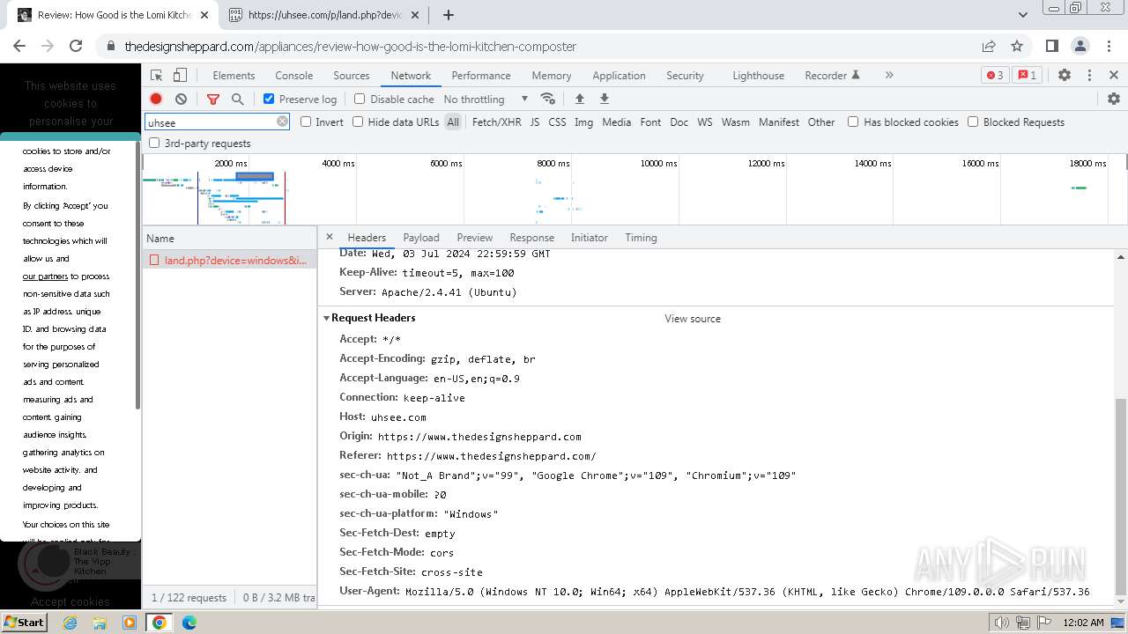1128x634 pixels.
Task: Click the browser address bar URL
Action: point(350,47)
